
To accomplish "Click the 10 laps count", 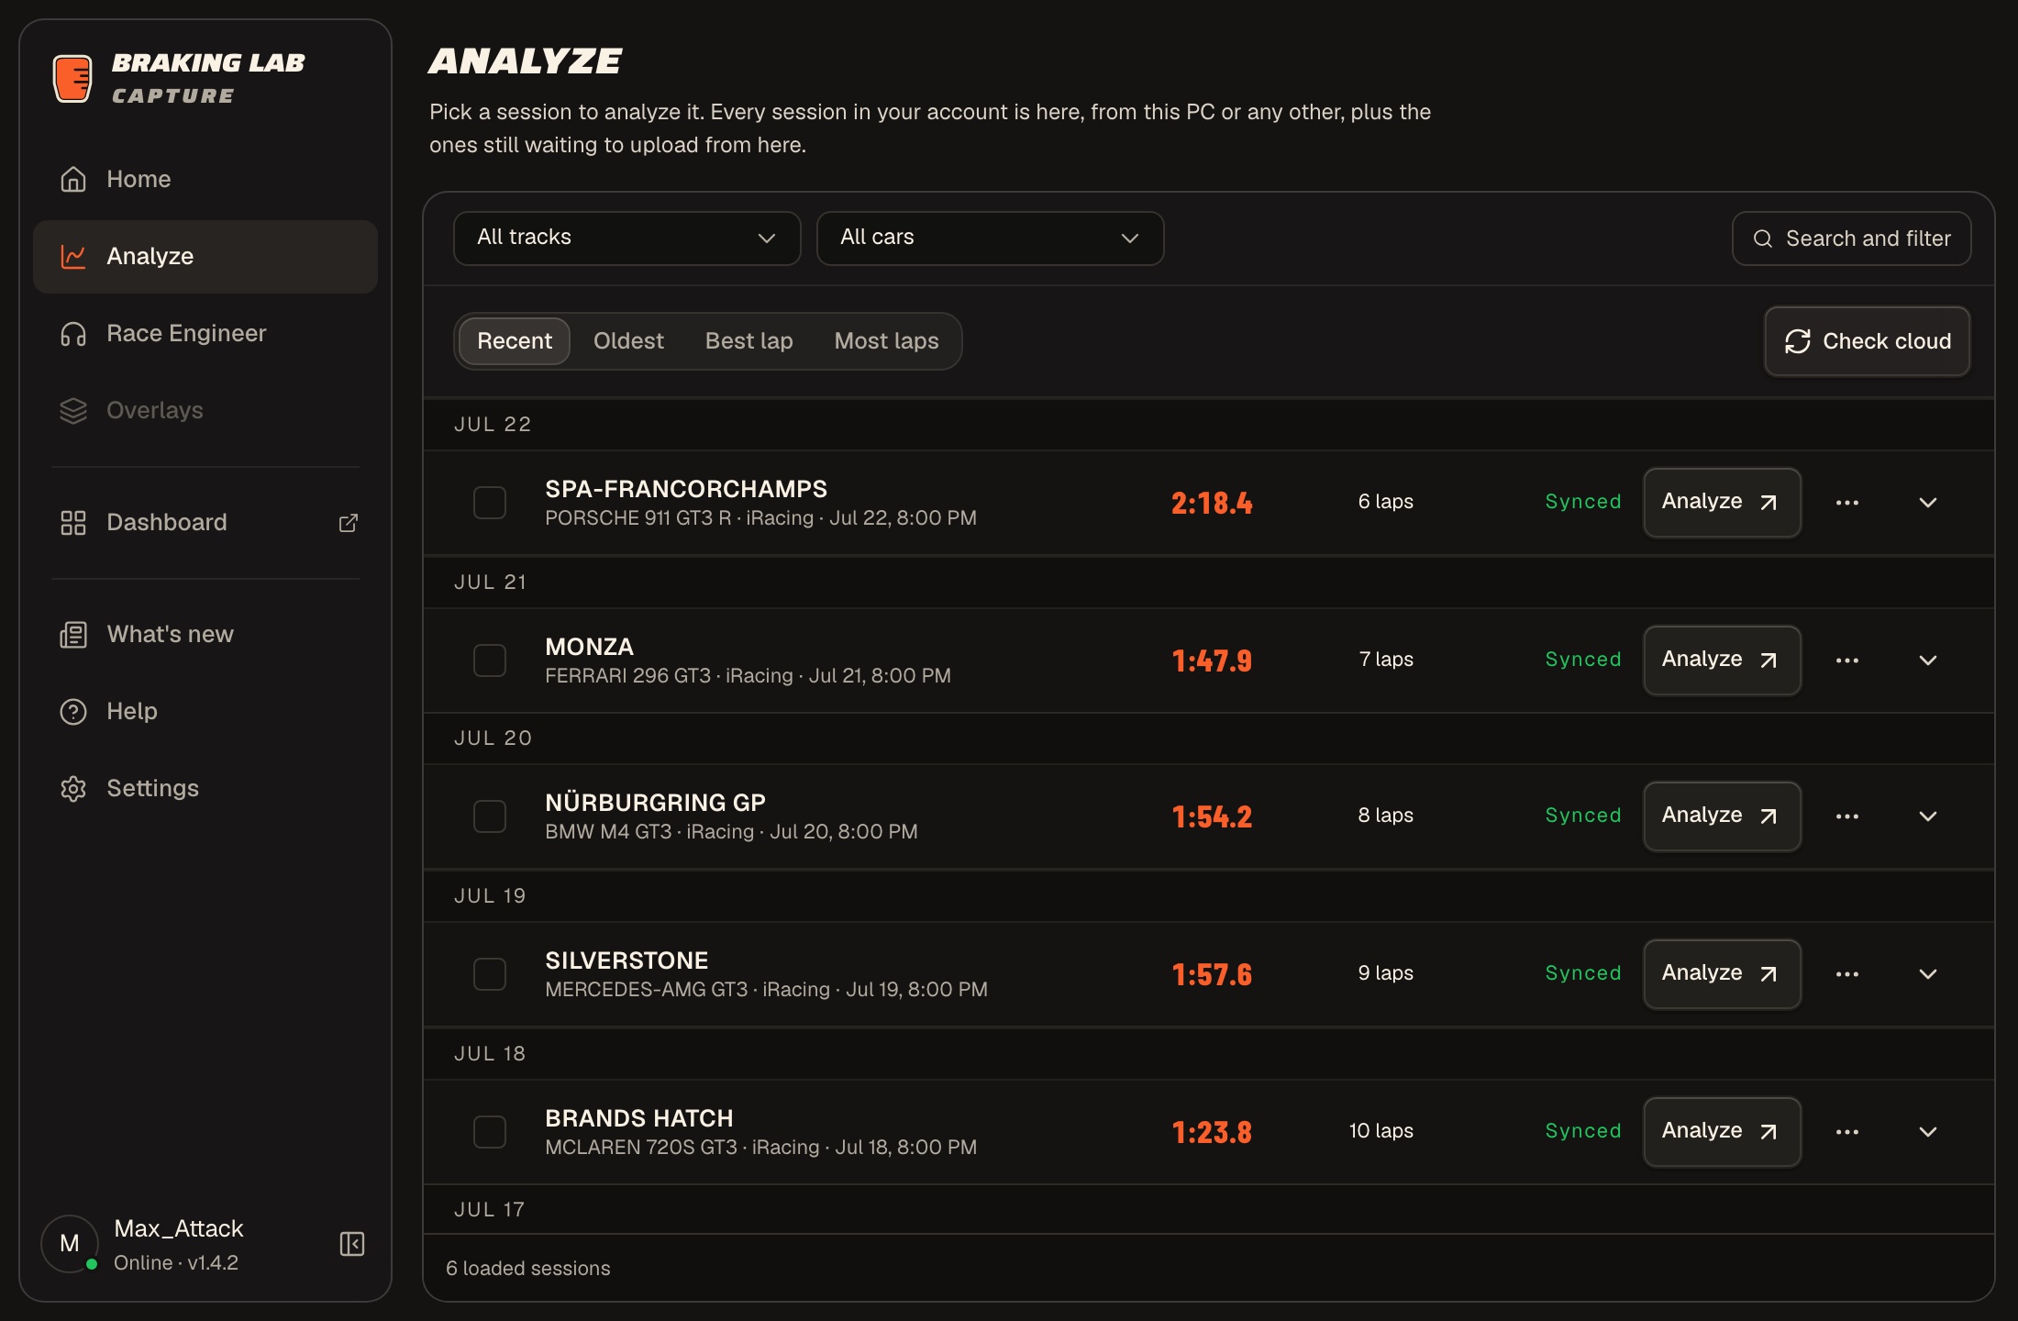I will tap(1380, 1131).
